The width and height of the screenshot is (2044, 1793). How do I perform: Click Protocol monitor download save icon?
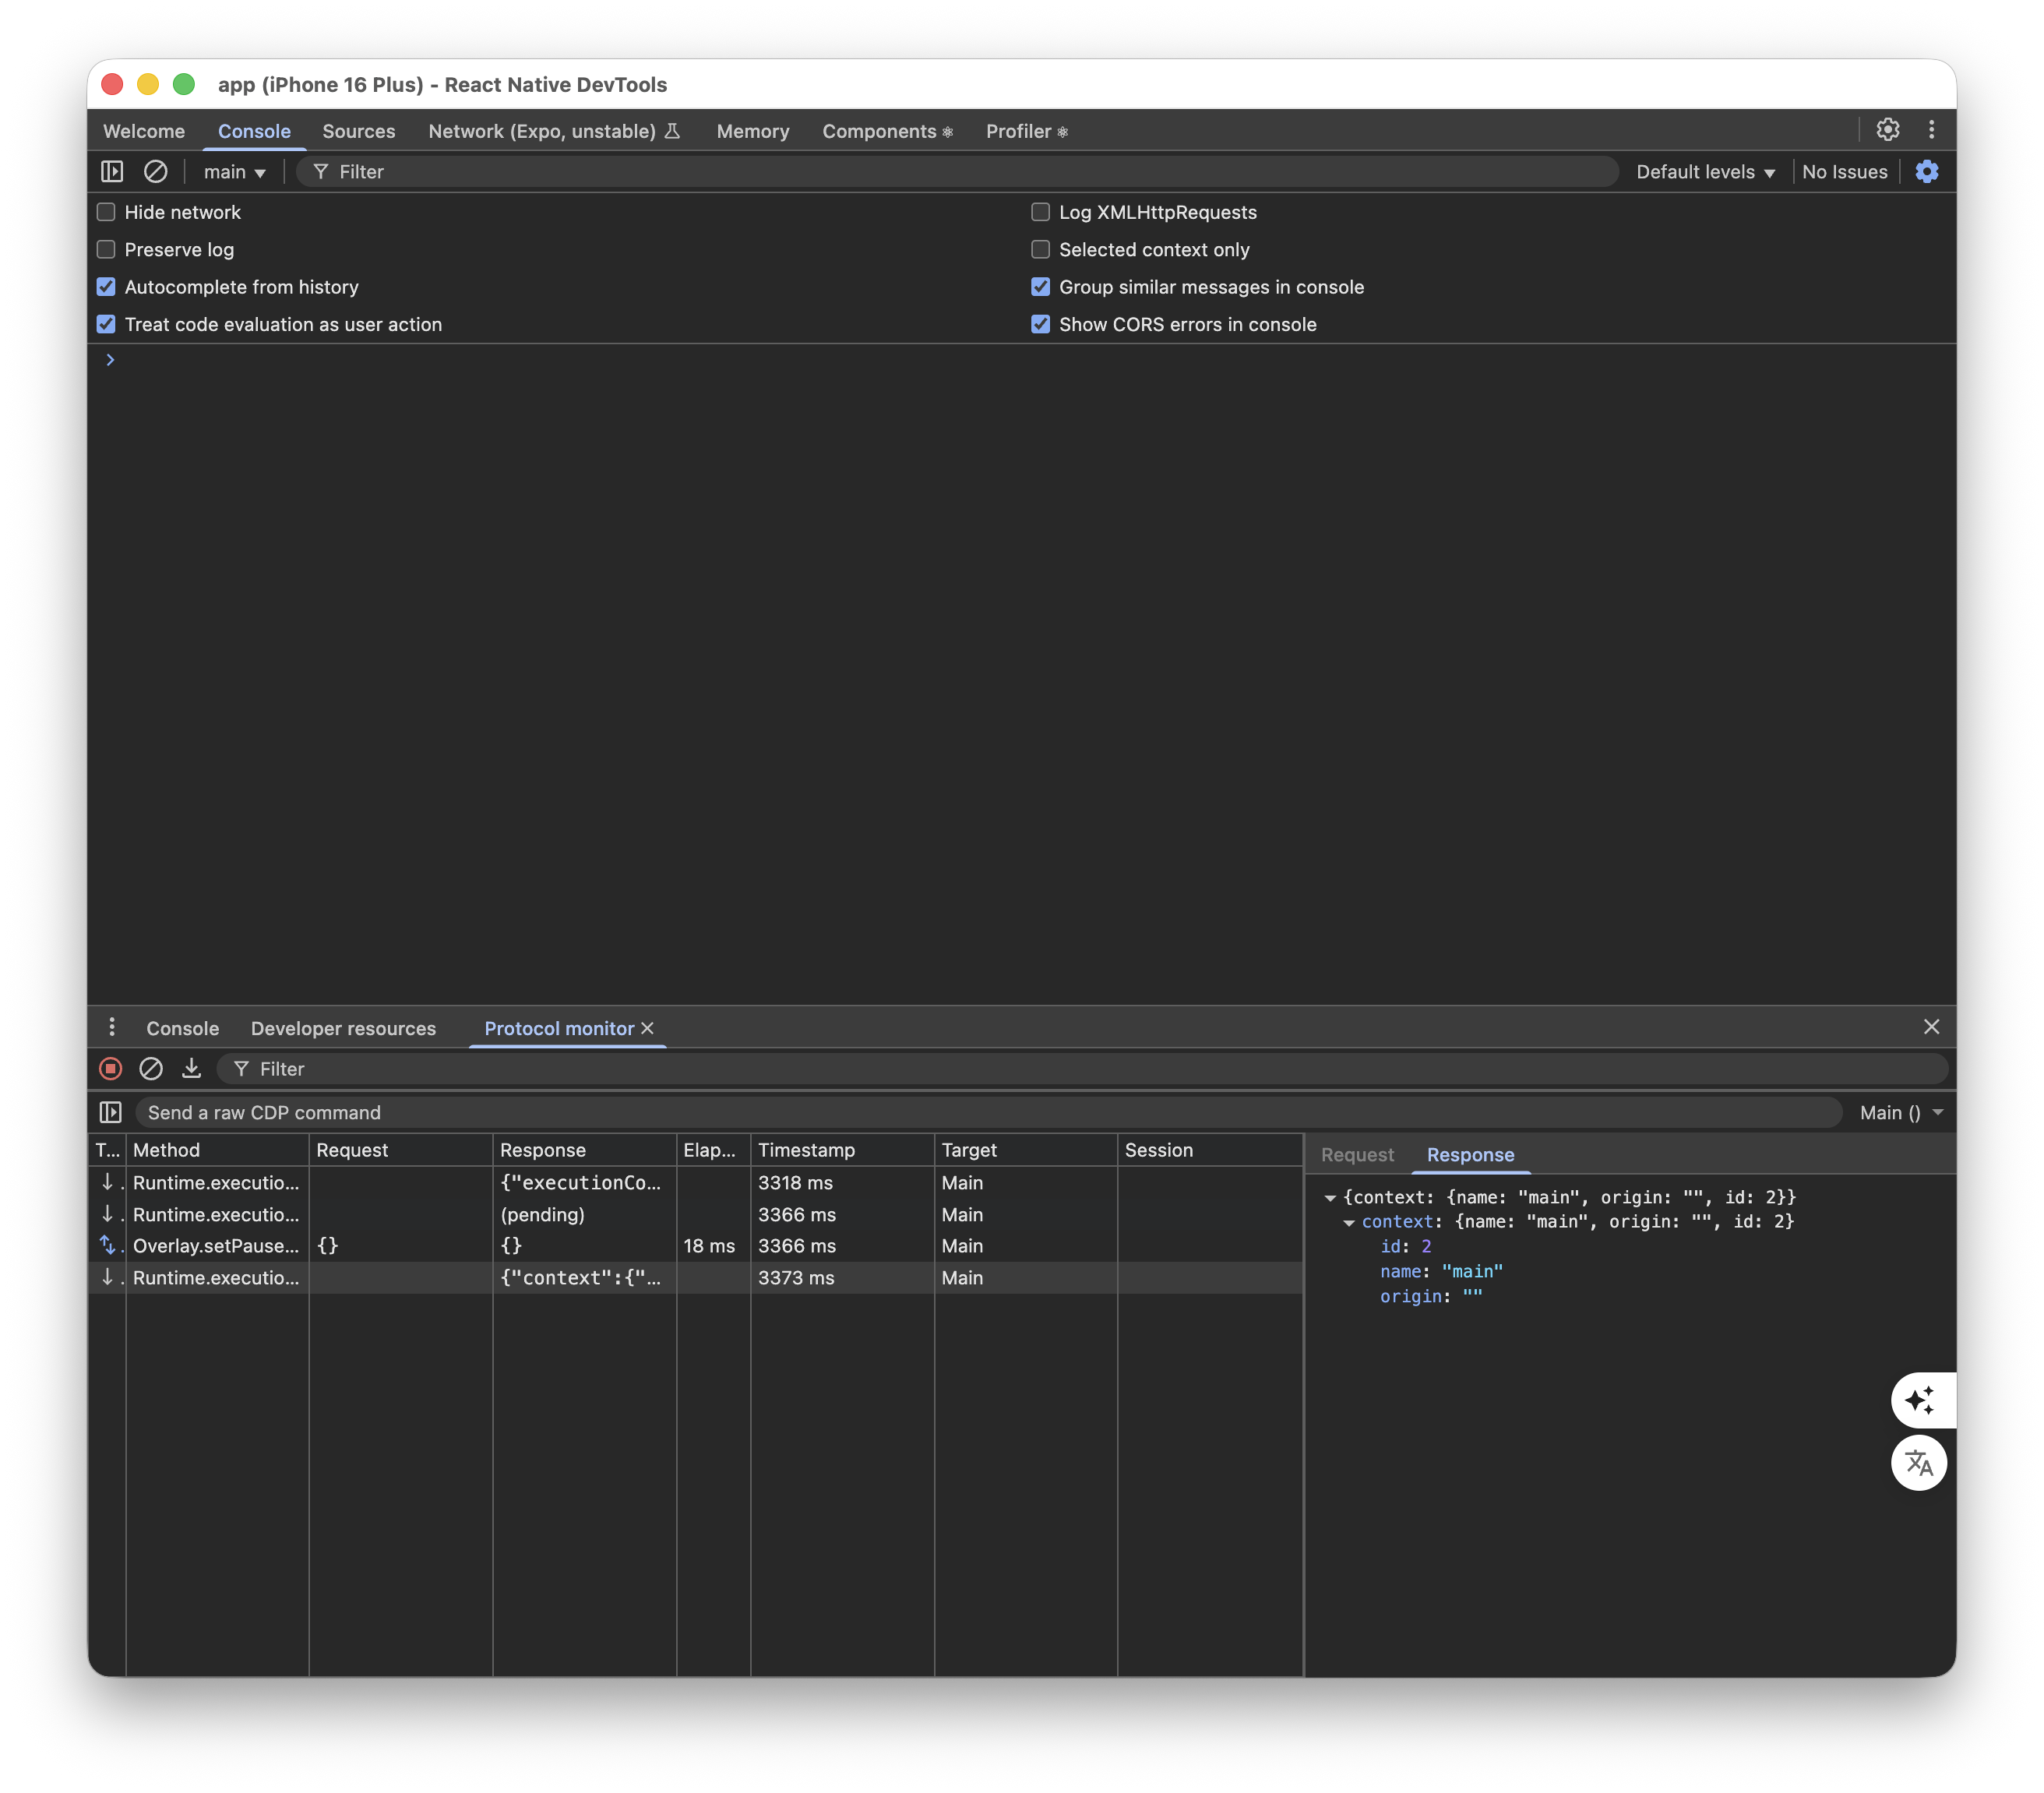click(x=191, y=1069)
